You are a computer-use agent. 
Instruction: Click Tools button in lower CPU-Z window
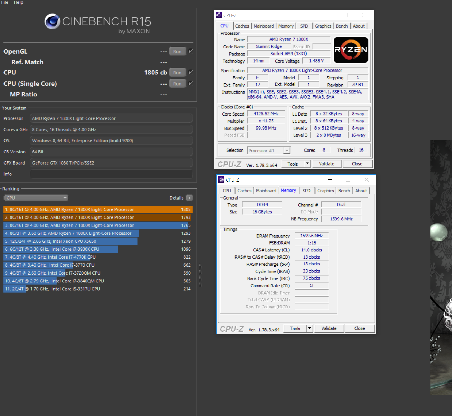coord(295,328)
